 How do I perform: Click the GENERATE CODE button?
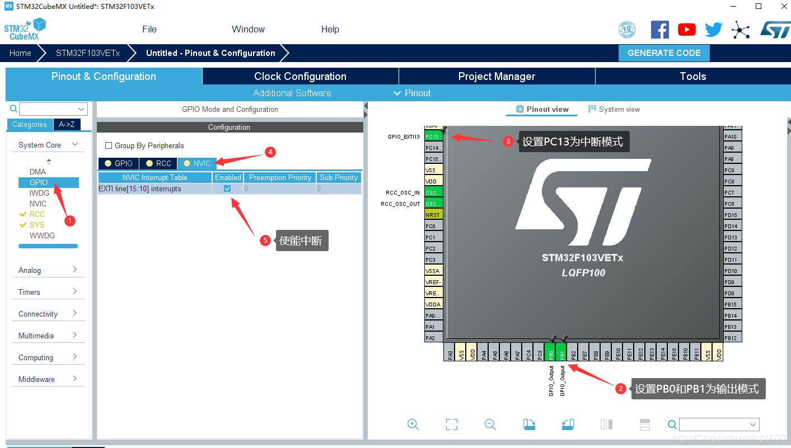(664, 53)
